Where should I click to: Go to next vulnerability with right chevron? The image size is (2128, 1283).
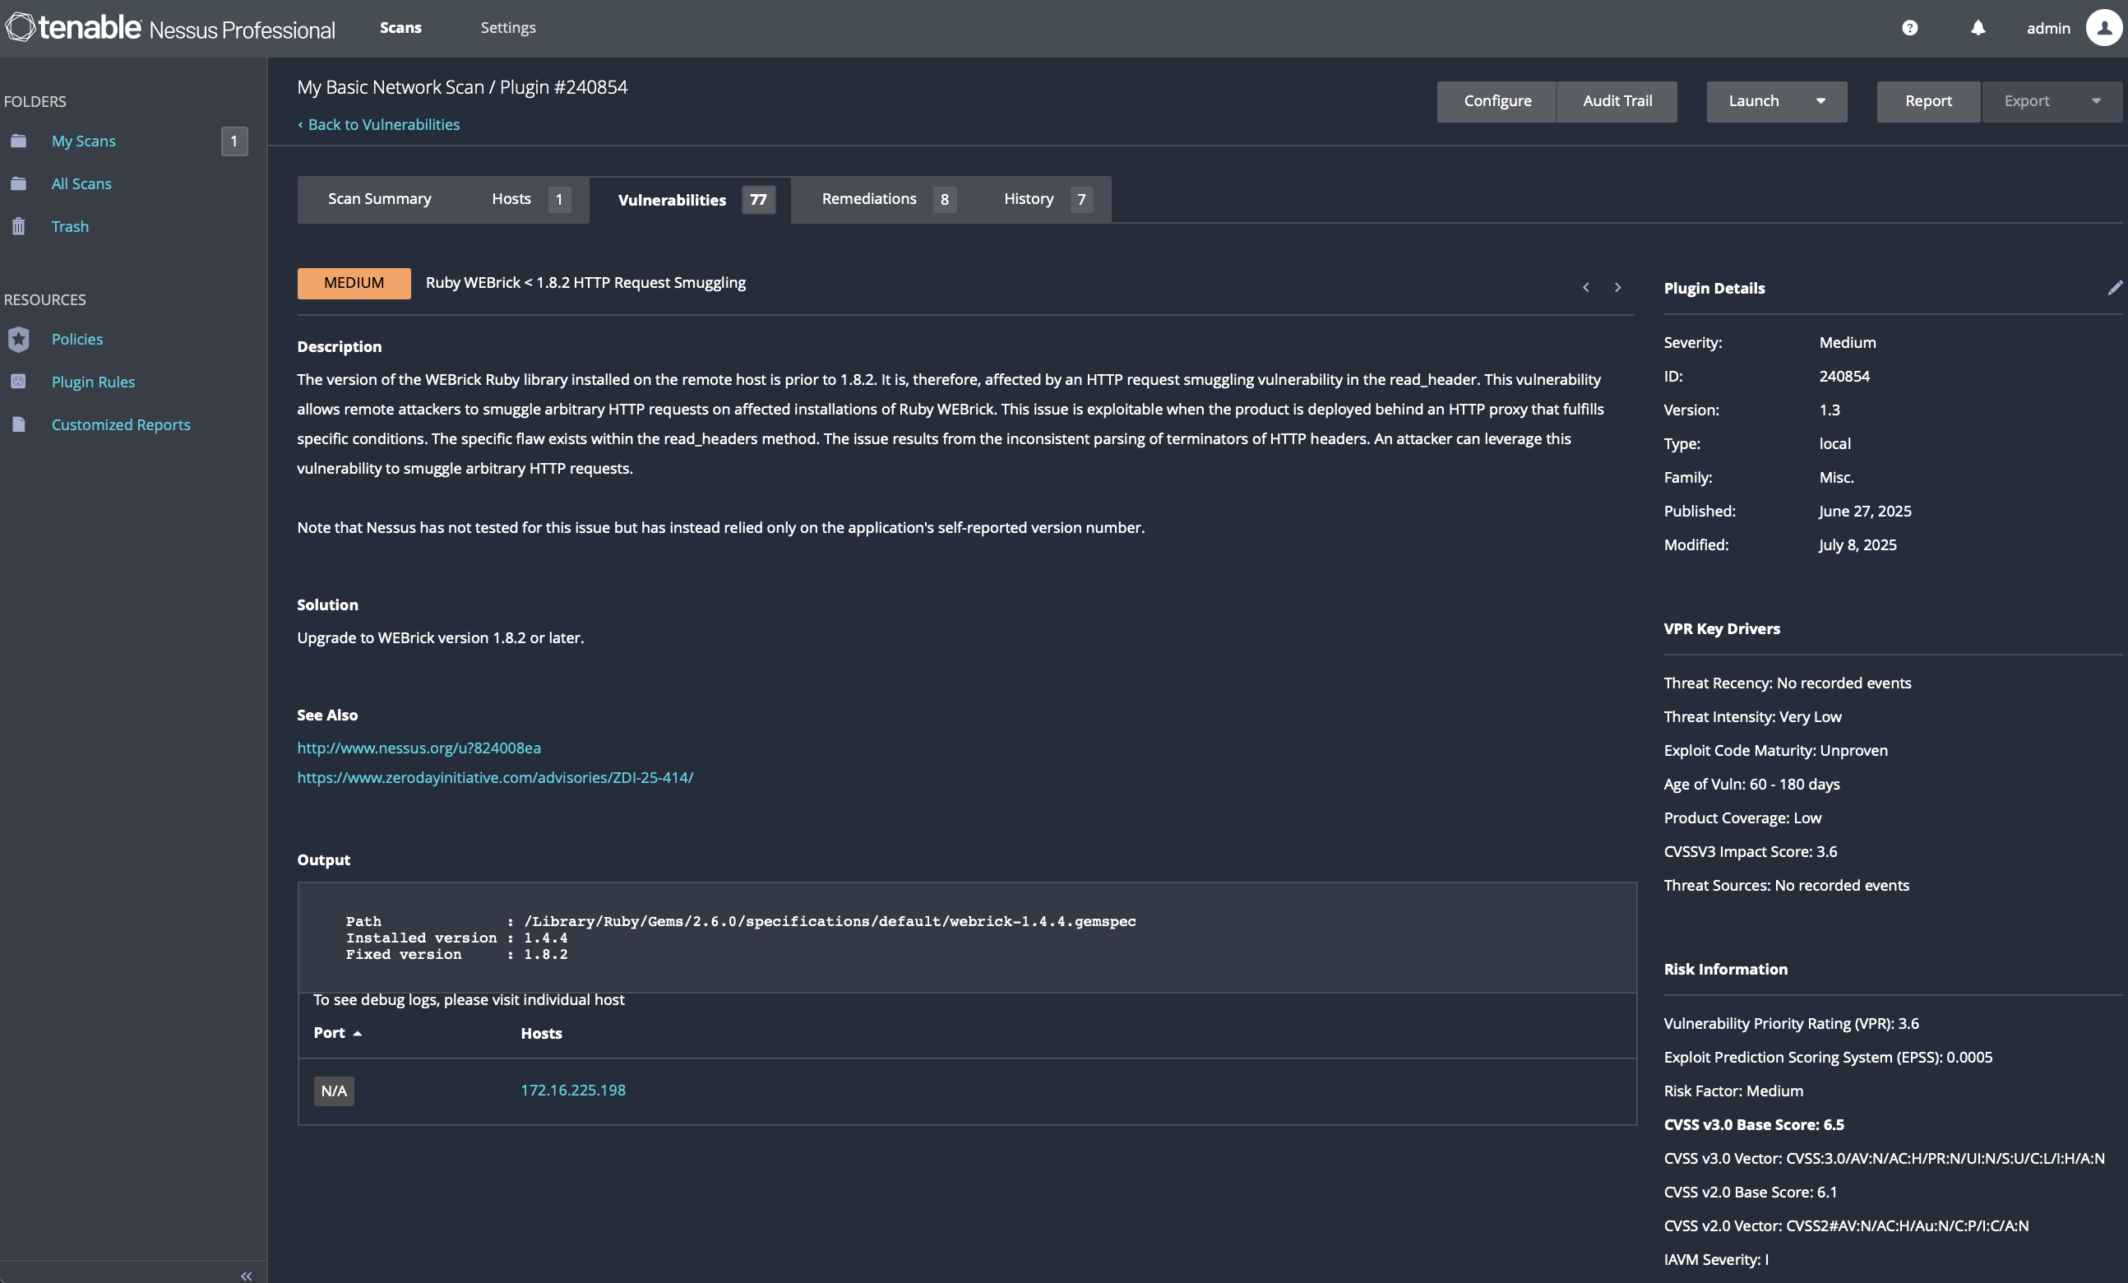(x=1617, y=287)
